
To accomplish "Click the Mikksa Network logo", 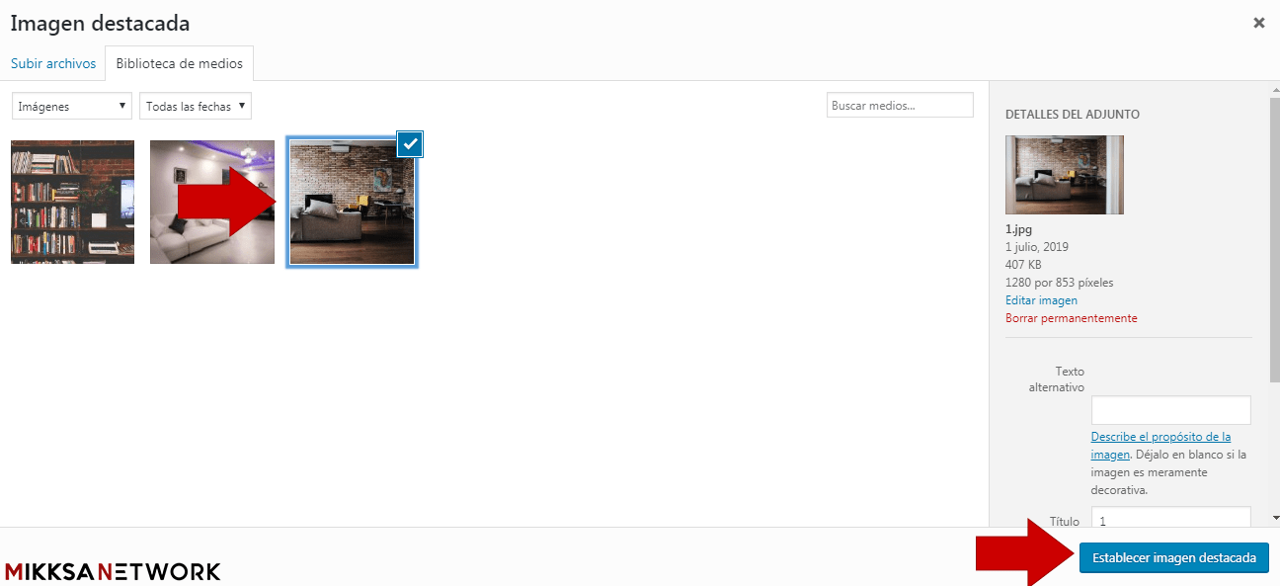I will pos(113,571).
